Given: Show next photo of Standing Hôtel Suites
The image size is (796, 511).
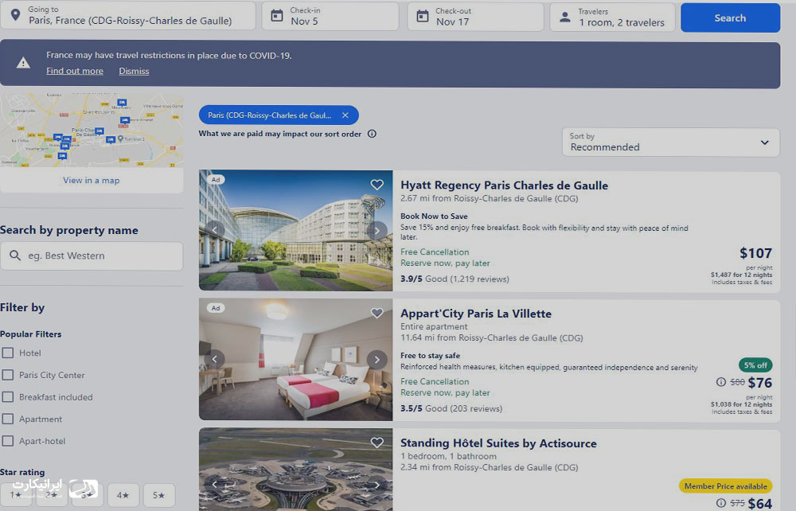Looking at the screenshot, I should tap(377, 485).
